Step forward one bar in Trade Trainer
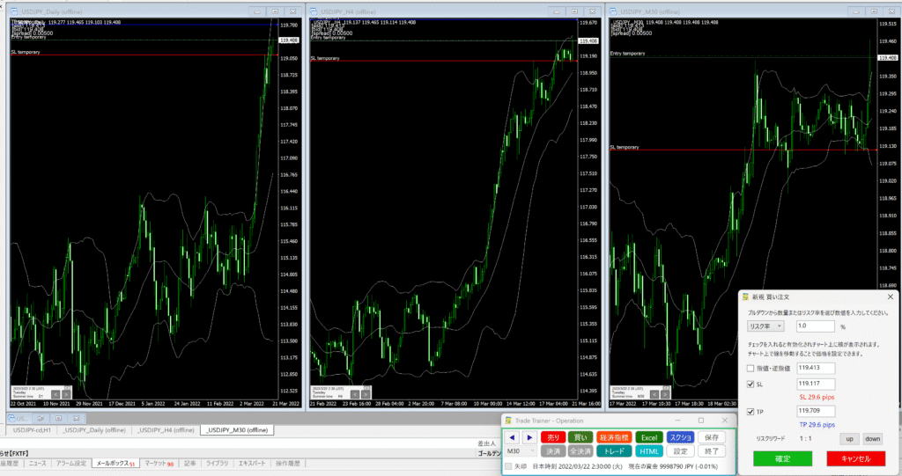The width and height of the screenshot is (902, 476). pos(529,437)
